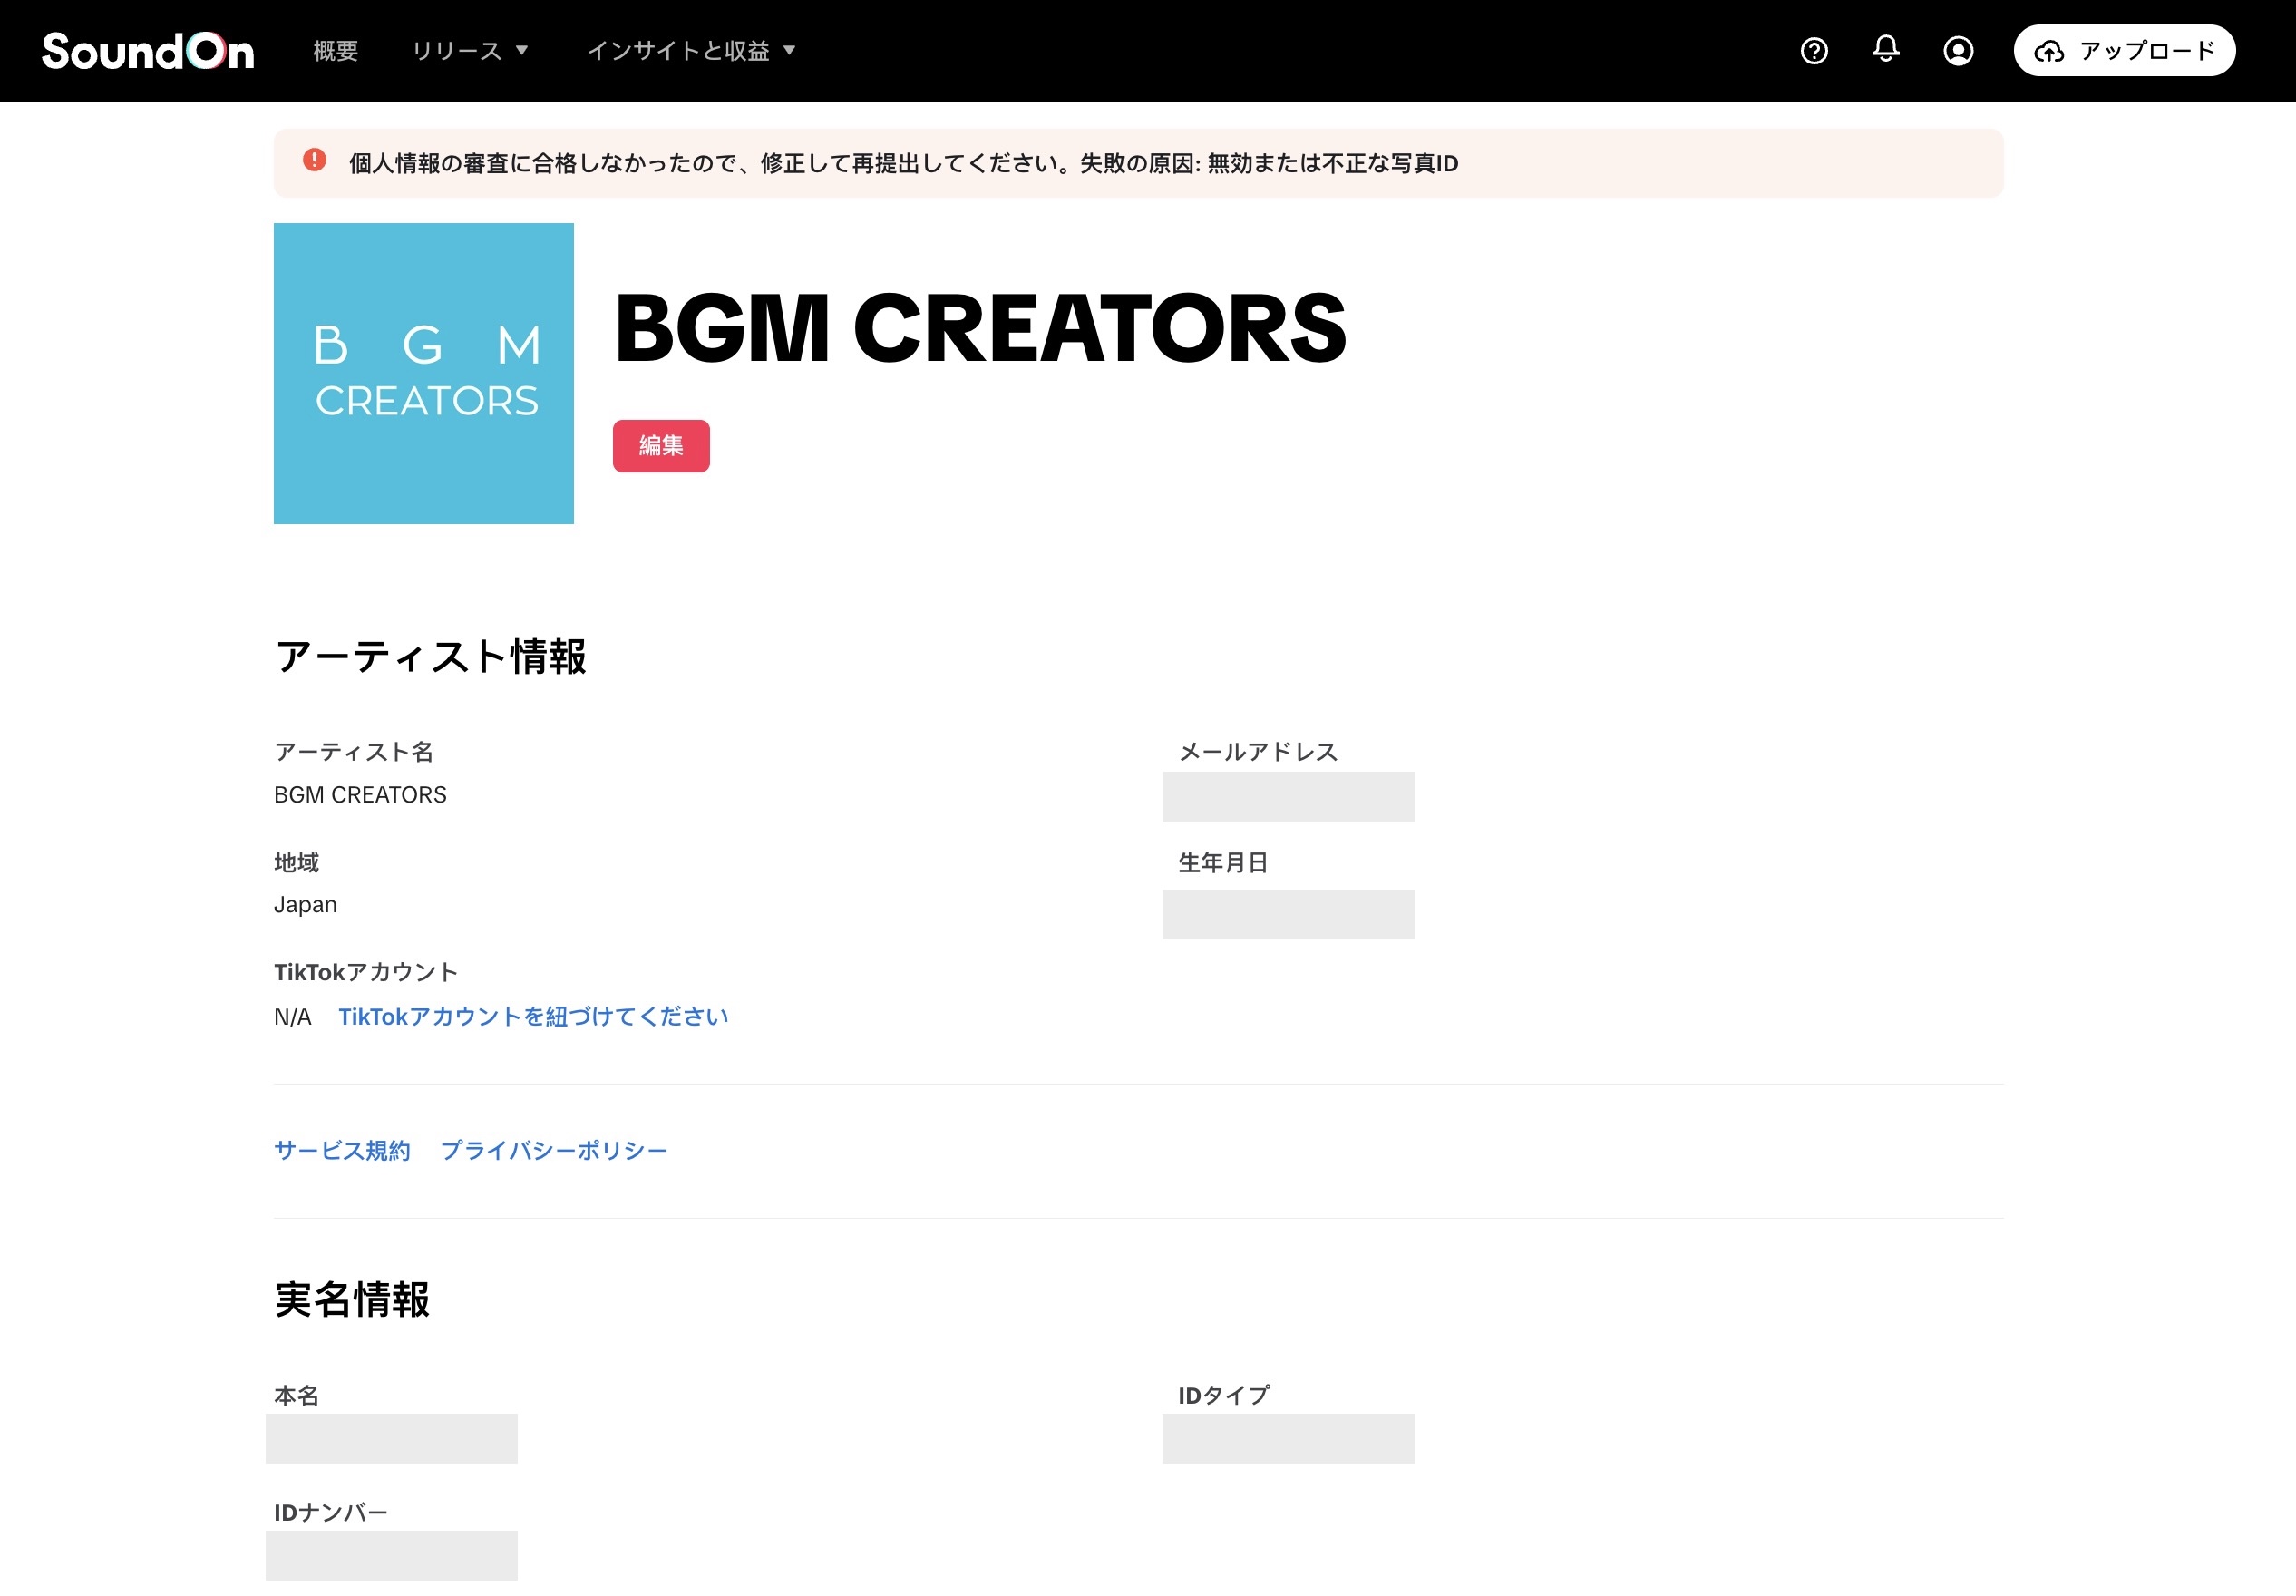Click the 本名 label

pos(297,1396)
